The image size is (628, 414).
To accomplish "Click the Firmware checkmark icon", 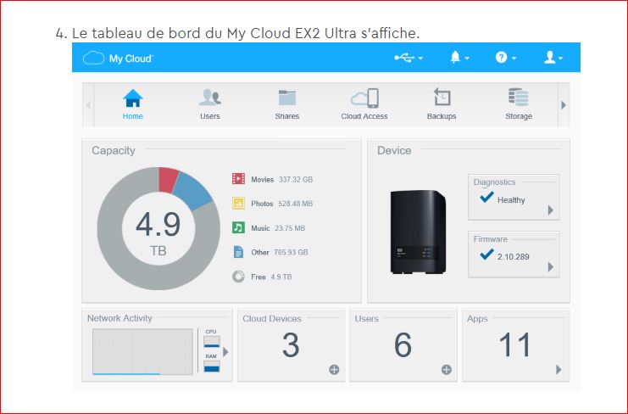I will tap(486, 254).
